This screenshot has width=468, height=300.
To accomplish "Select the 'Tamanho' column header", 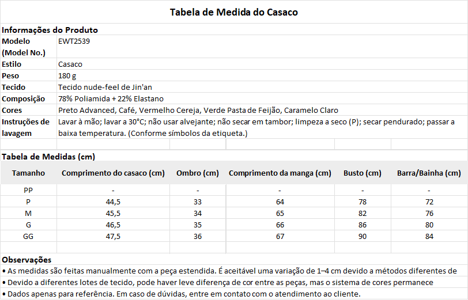I will coord(28,173).
